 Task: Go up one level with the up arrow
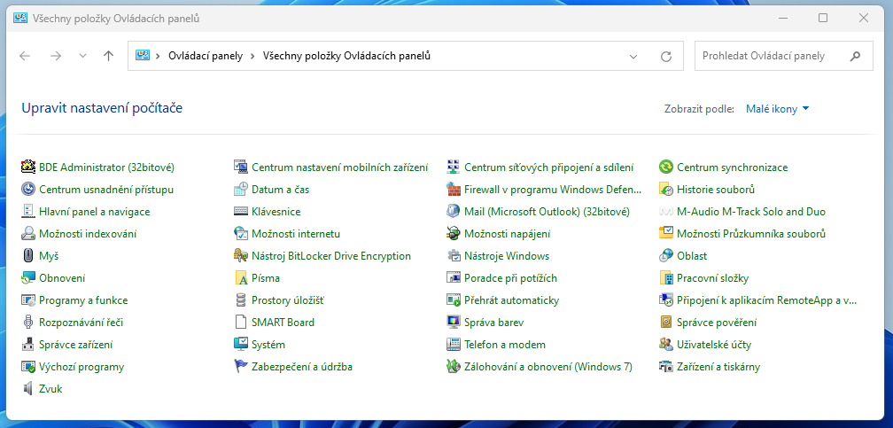pyautogui.click(x=108, y=56)
